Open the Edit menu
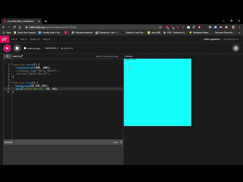 [24, 39]
